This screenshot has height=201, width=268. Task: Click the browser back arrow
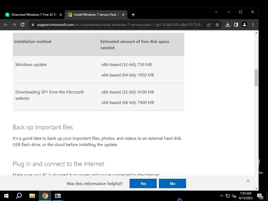6,25
